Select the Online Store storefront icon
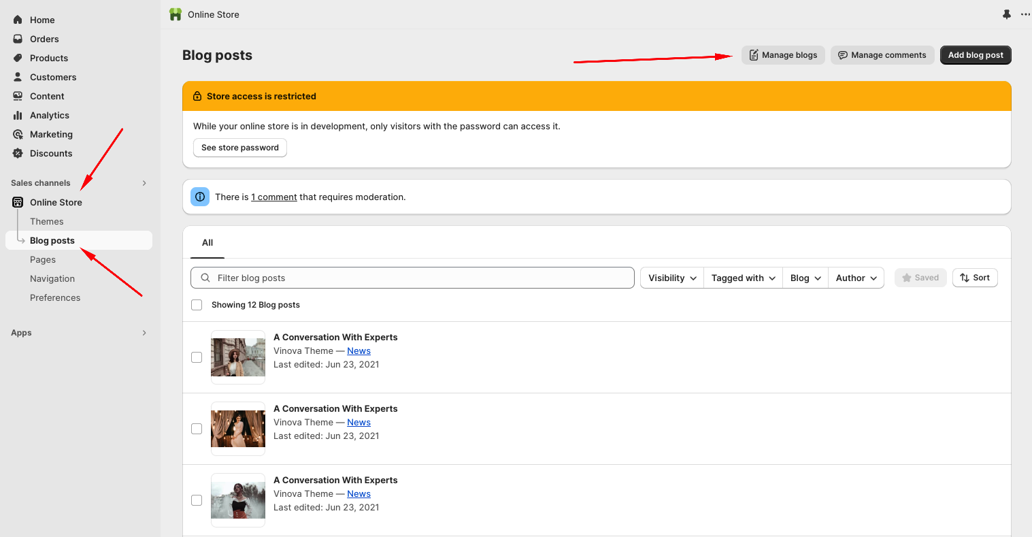The width and height of the screenshot is (1032, 537). tap(16, 202)
